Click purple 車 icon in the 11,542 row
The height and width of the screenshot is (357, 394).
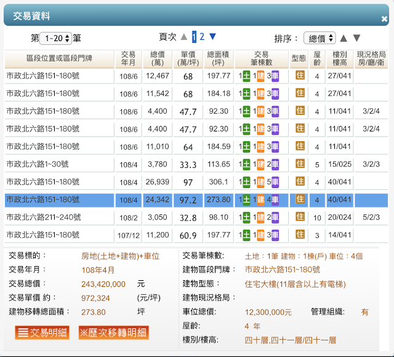click(275, 94)
